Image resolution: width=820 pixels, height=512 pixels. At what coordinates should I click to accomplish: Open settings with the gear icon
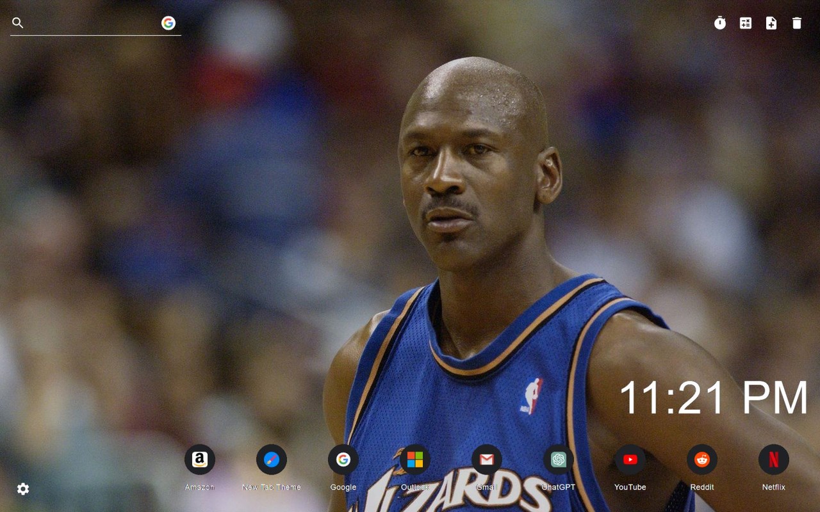click(x=23, y=489)
